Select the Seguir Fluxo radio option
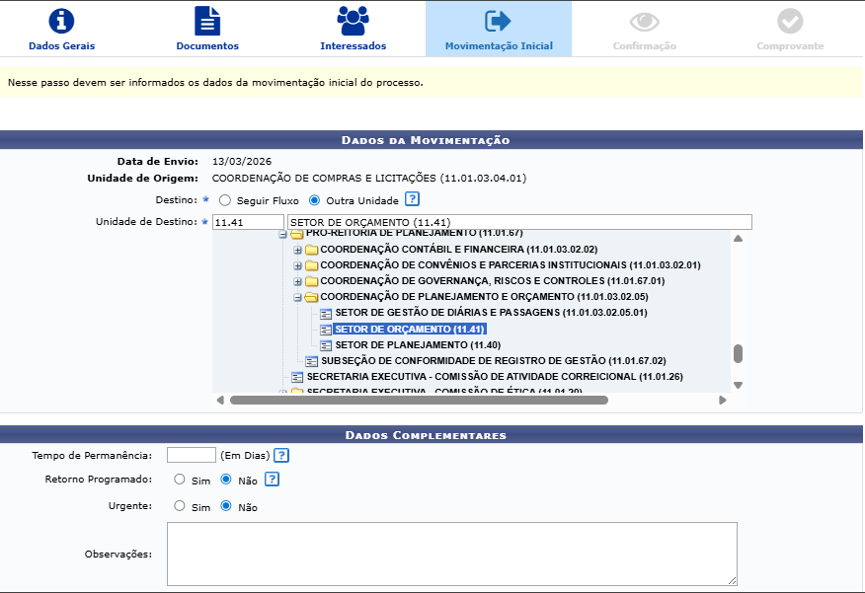This screenshot has width=865, height=593. pos(225,200)
